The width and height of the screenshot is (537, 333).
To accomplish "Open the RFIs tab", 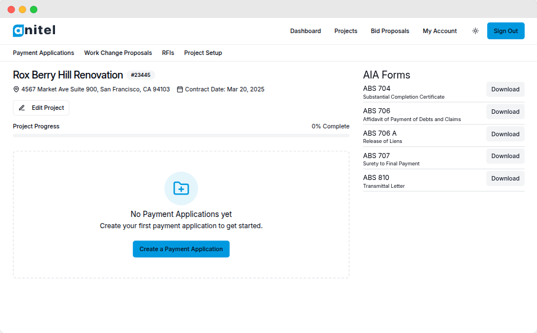I will [168, 53].
